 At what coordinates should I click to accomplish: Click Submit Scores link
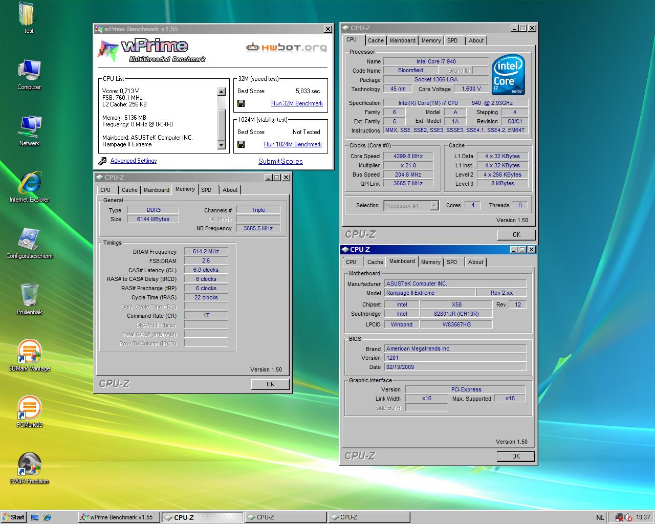point(280,161)
